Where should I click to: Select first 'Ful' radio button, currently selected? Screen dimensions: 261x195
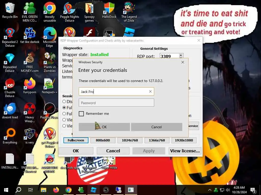(x=64, y=108)
